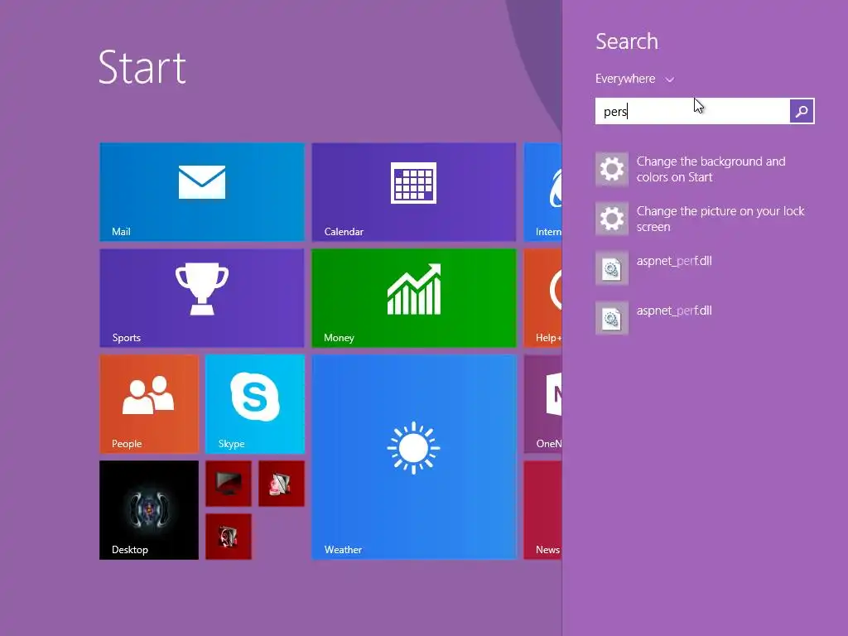
Task: Select the first aspnet_perf.dll result text
Action: coord(674,261)
